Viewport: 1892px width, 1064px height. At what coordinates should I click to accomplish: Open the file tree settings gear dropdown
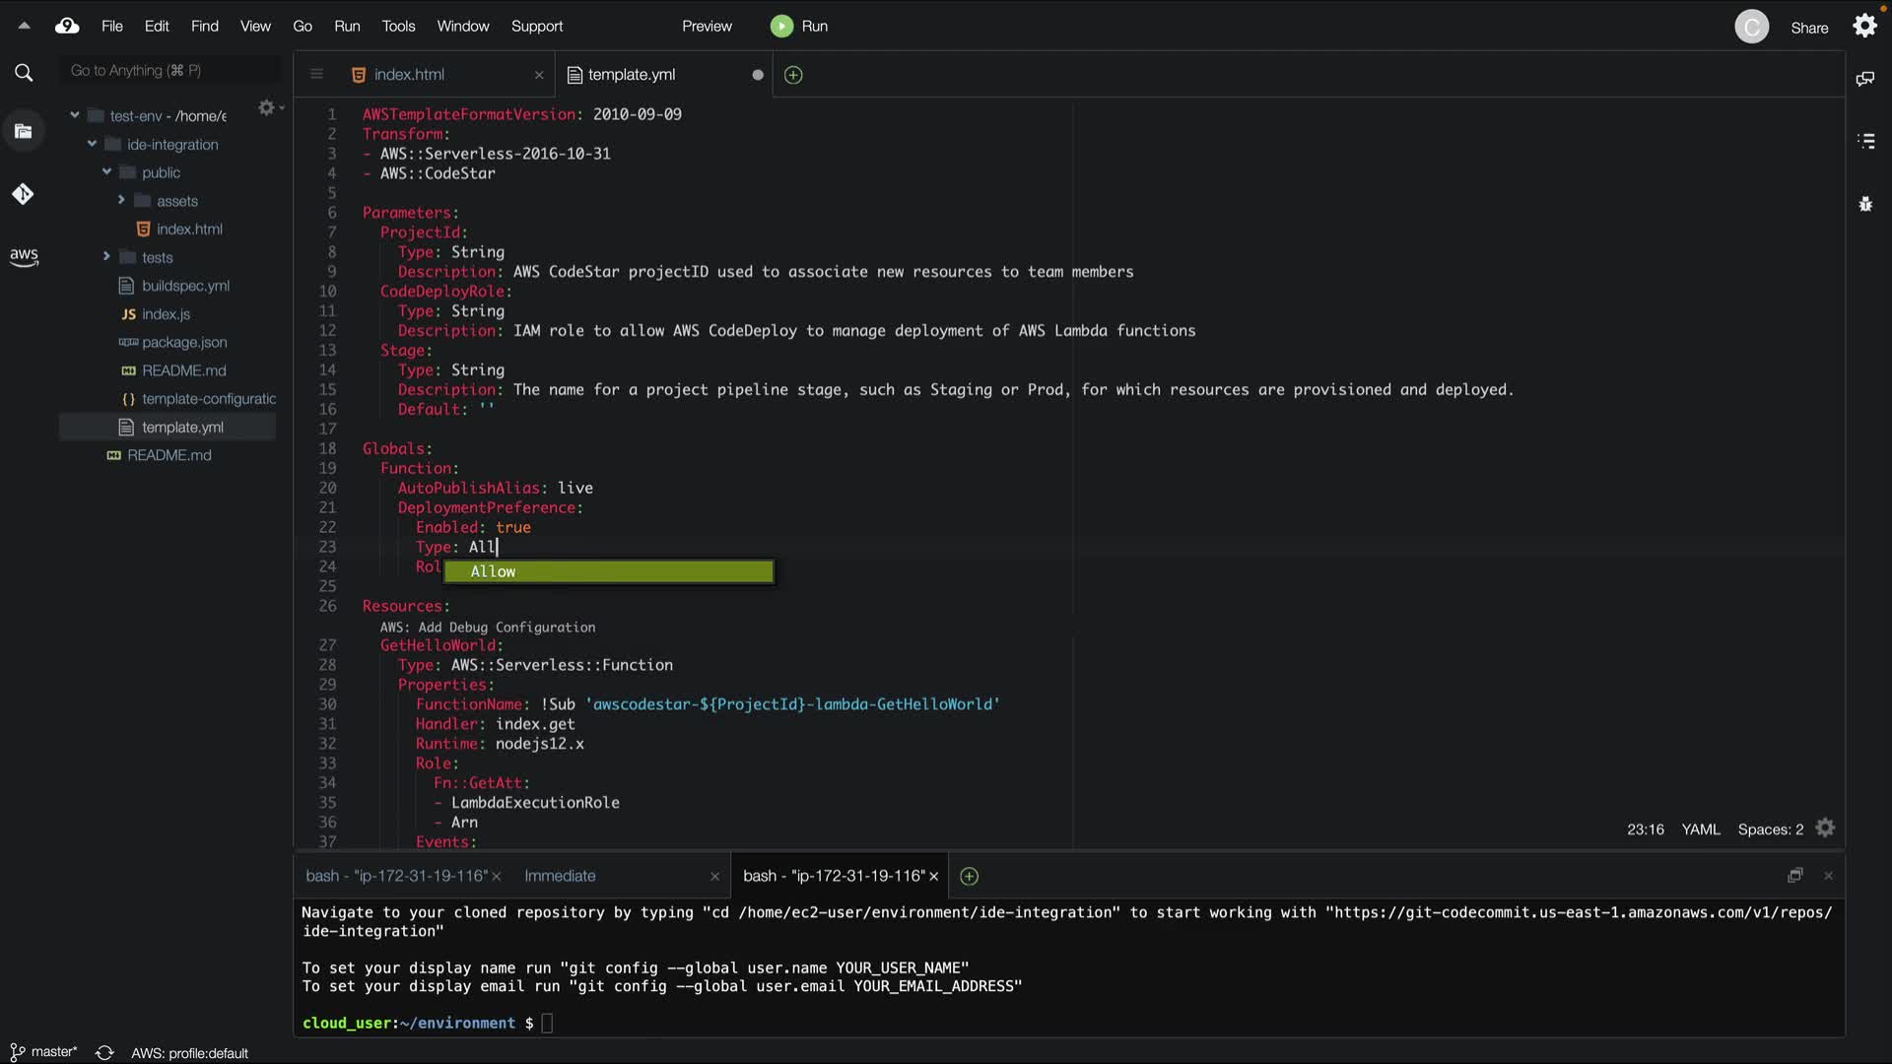pos(268,107)
